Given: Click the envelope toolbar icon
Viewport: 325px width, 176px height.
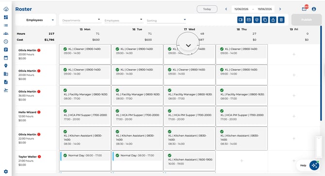Looking at the screenshot, I should point(248,20).
